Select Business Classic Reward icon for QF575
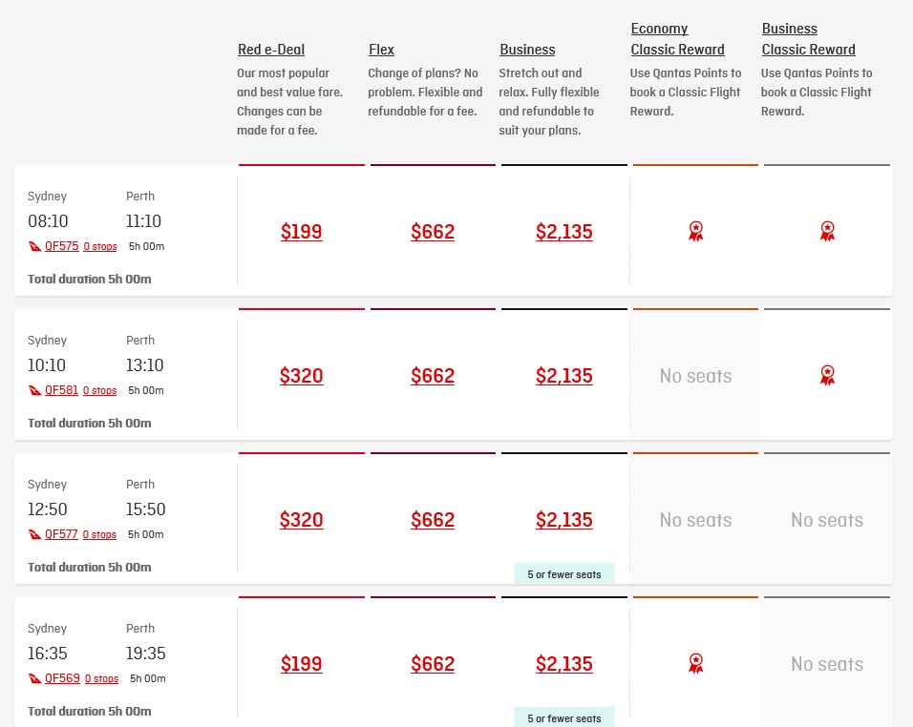Viewport: 913px width, 727px height. tap(827, 231)
